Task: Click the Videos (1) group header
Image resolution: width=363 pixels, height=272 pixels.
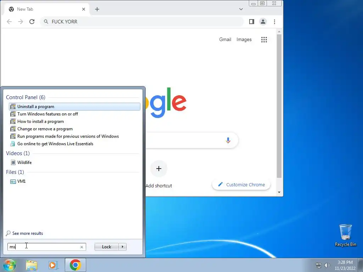Action: pyautogui.click(x=18, y=153)
